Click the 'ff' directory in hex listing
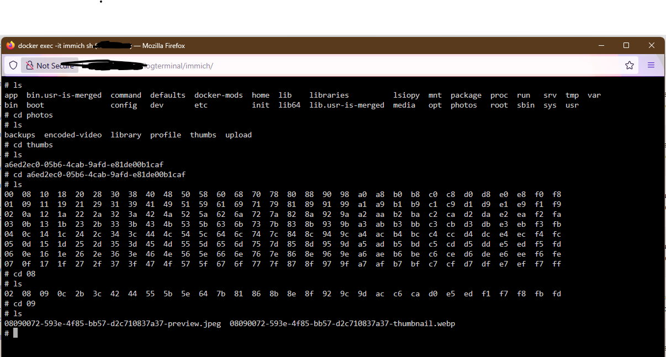 point(557,264)
